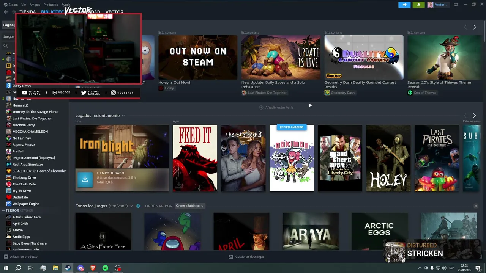This screenshot has width=486, height=273.
Task: Click the library search magnifier icon
Action: pos(5,46)
